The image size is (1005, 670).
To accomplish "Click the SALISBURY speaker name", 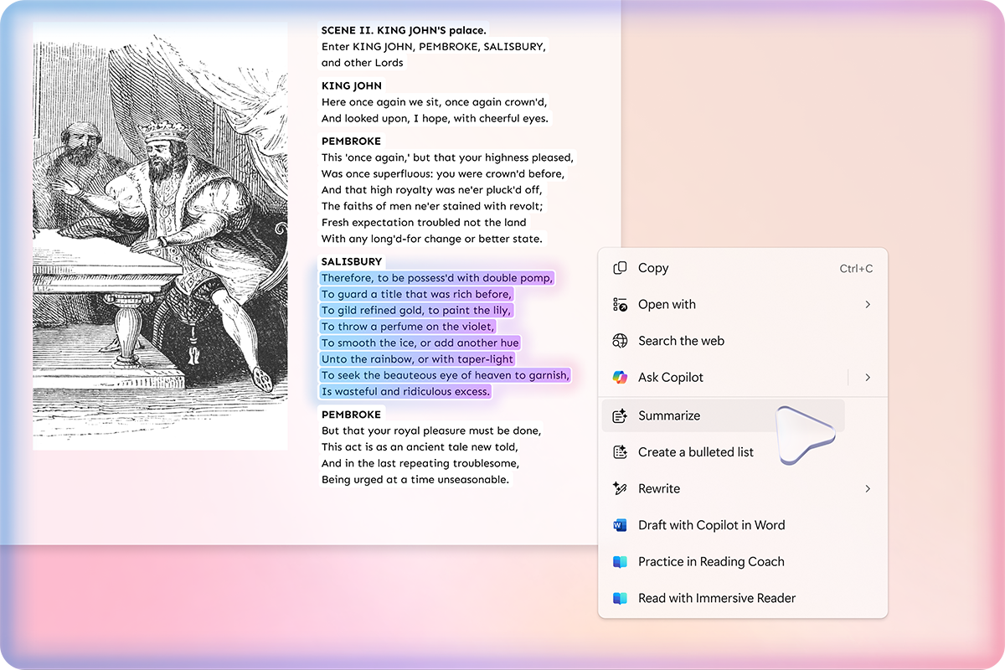I will click(352, 261).
